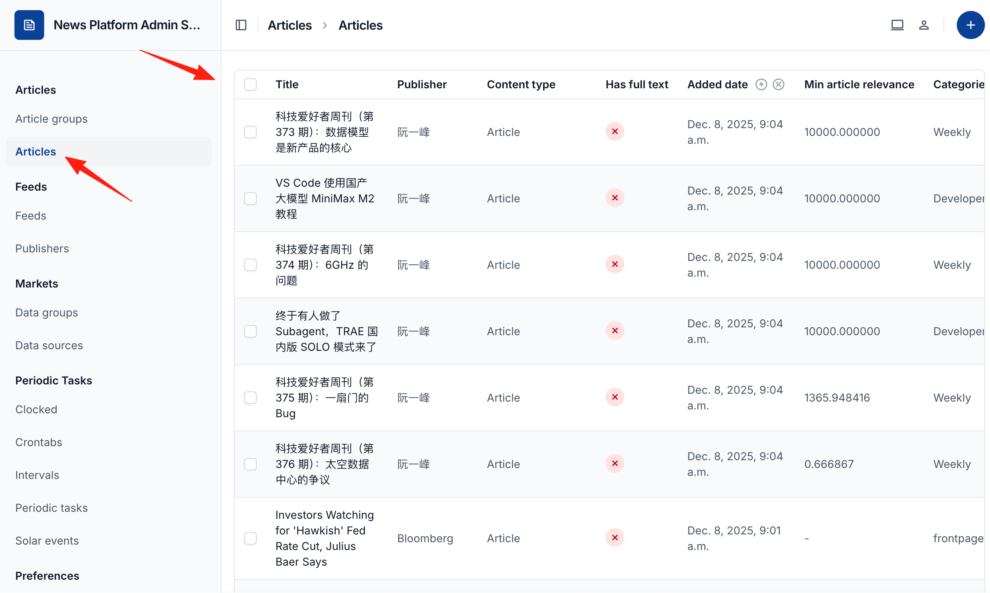Toggle Added date sort ascending arrow
Image resolution: width=990 pixels, height=593 pixels.
(761, 84)
